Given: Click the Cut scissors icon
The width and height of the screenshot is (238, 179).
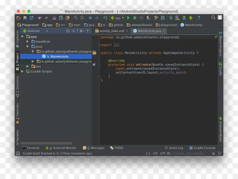Looking at the screenshot, I should (54, 18).
